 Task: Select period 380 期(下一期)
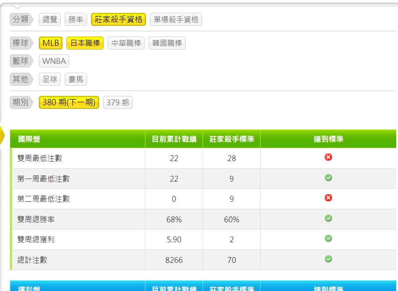69,103
